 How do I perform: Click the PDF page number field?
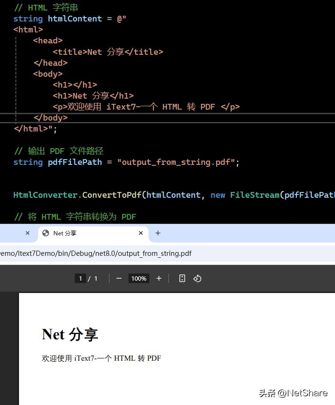80,278
